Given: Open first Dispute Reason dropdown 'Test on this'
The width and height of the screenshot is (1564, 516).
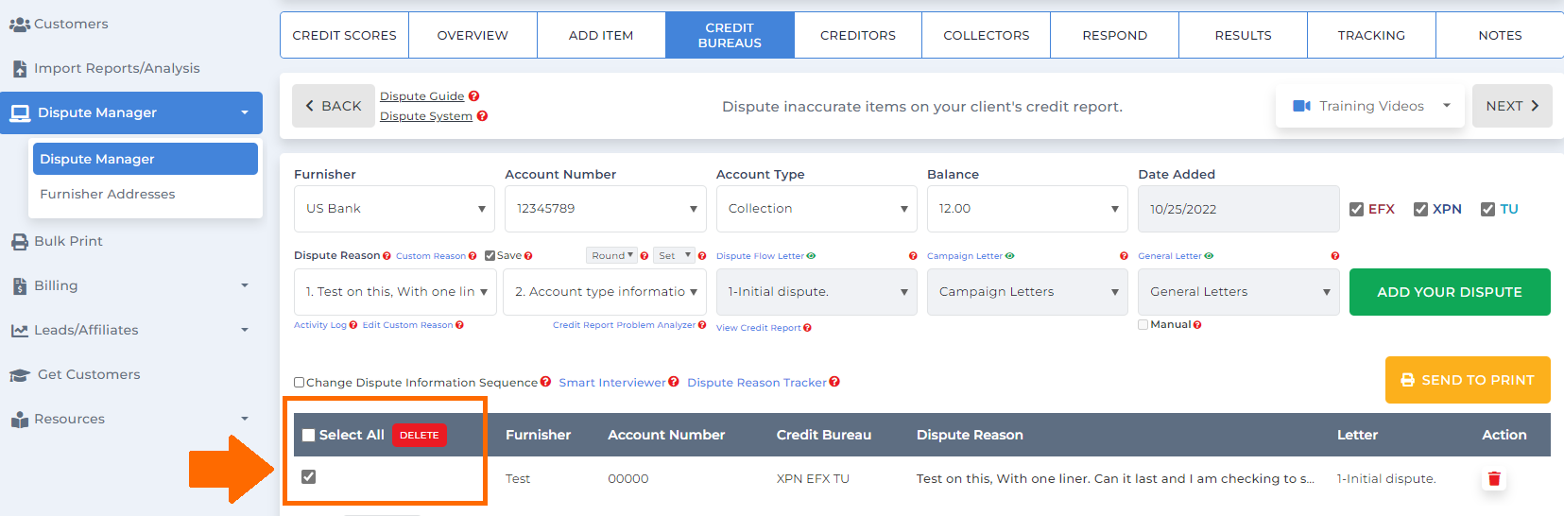Looking at the screenshot, I should click(394, 292).
